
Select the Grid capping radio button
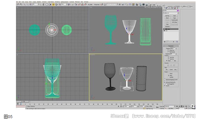173,61
